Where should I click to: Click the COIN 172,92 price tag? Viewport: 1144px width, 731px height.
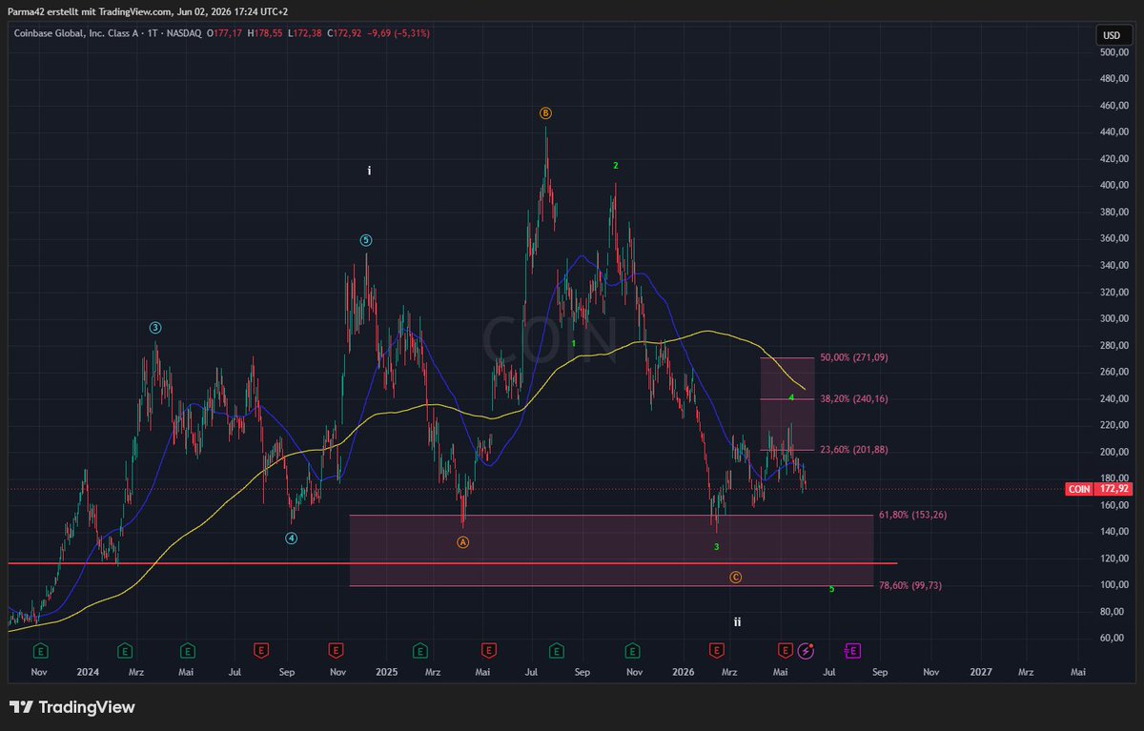point(1099,489)
